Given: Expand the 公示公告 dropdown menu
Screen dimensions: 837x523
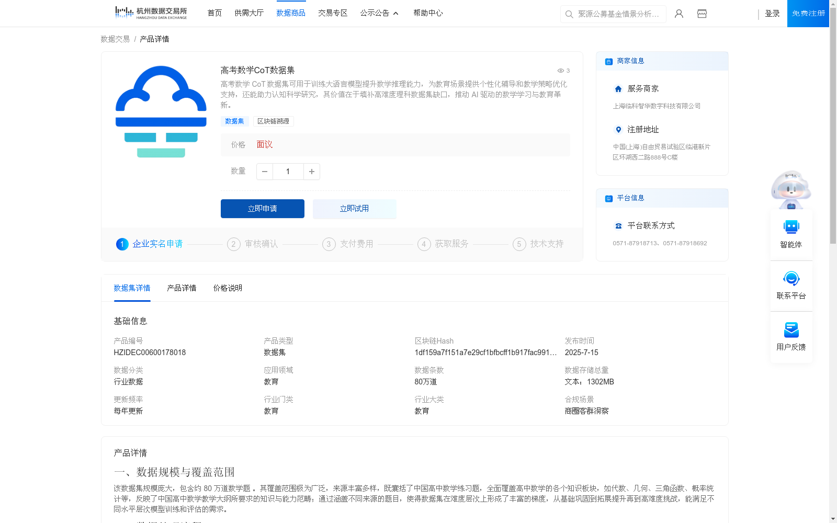Looking at the screenshot, I should (x=379, y=13).
